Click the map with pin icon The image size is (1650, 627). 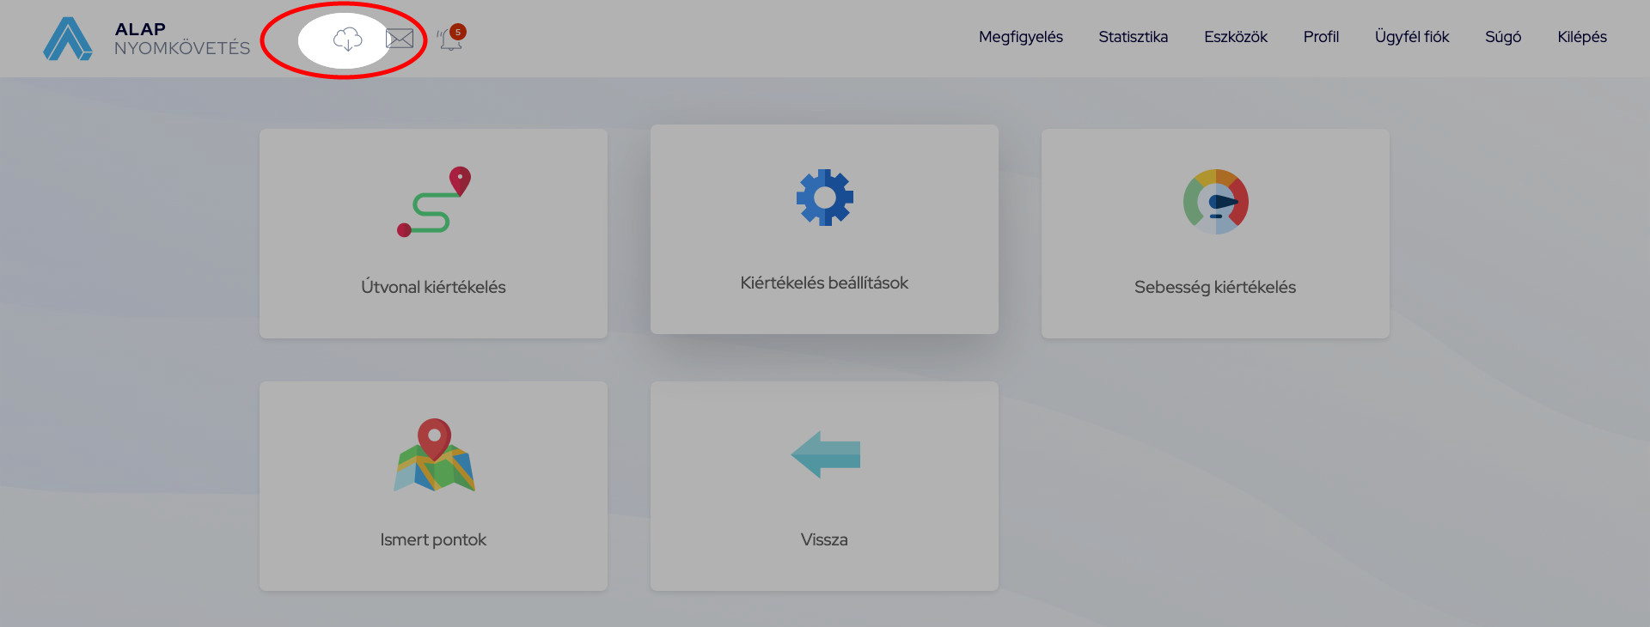point(434,455)
